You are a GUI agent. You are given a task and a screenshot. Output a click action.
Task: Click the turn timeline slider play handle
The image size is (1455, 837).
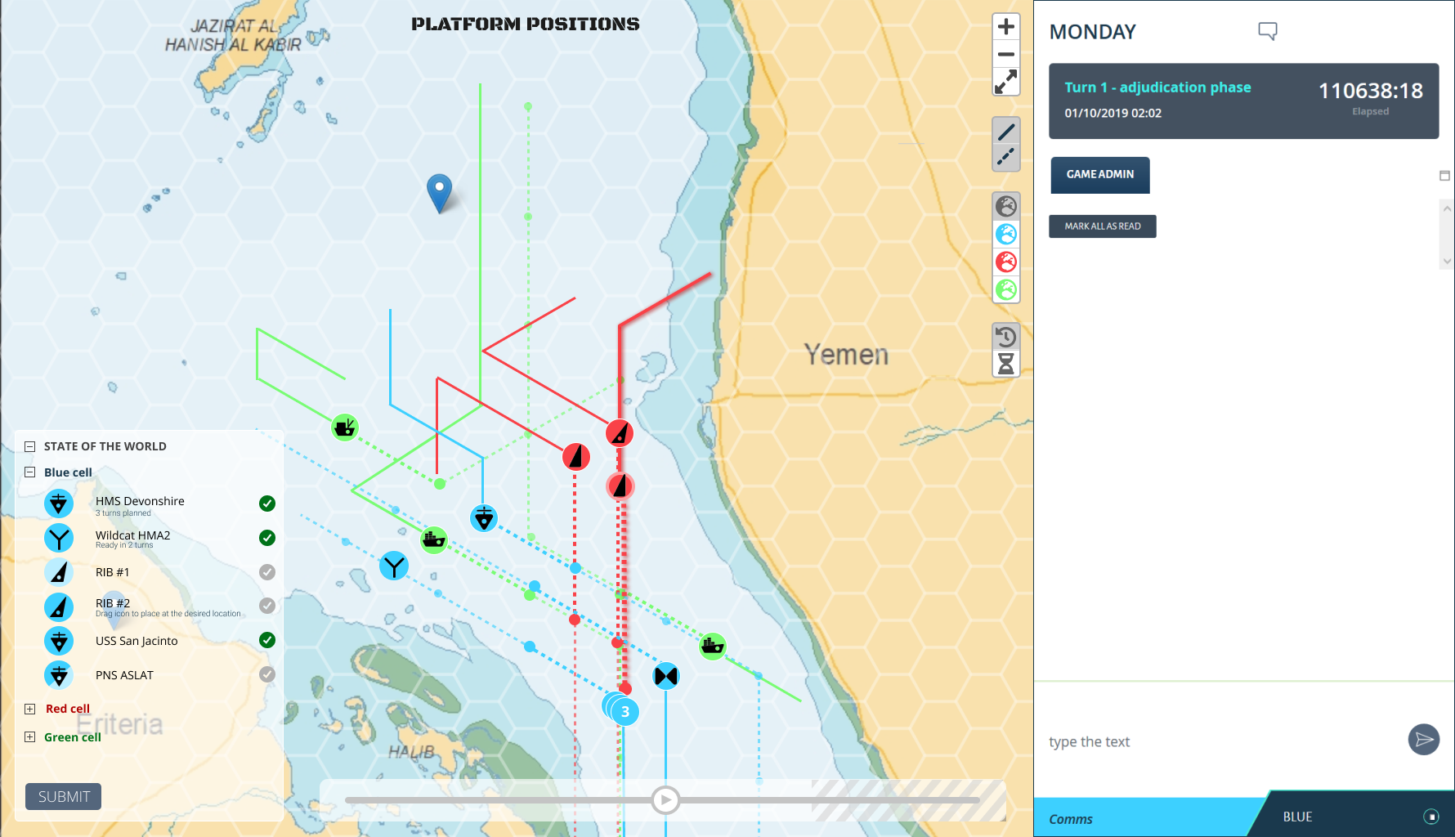665,800
